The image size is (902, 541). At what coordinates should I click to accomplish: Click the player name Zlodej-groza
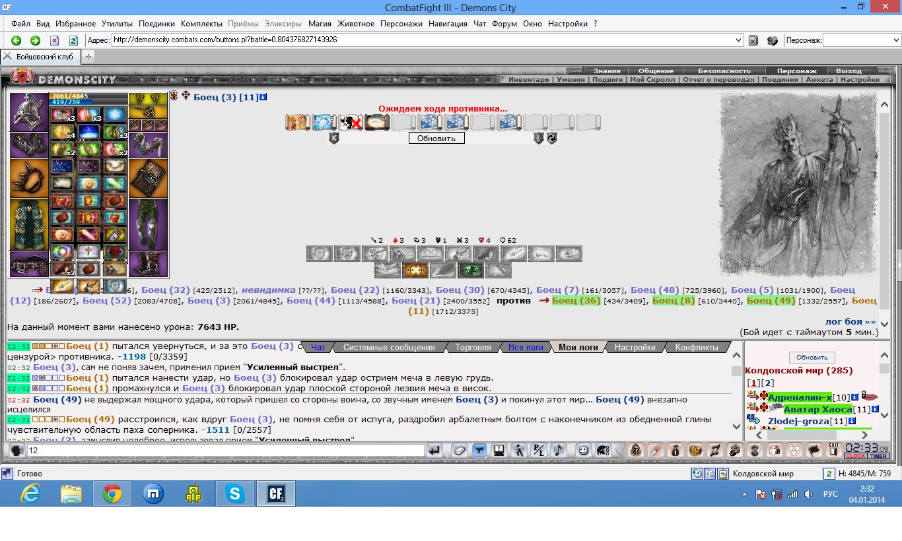[799, 421]
